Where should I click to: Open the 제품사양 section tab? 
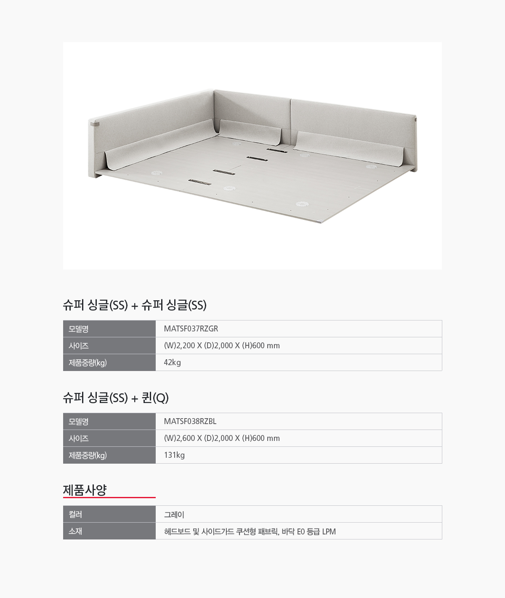tap(85, 490)
